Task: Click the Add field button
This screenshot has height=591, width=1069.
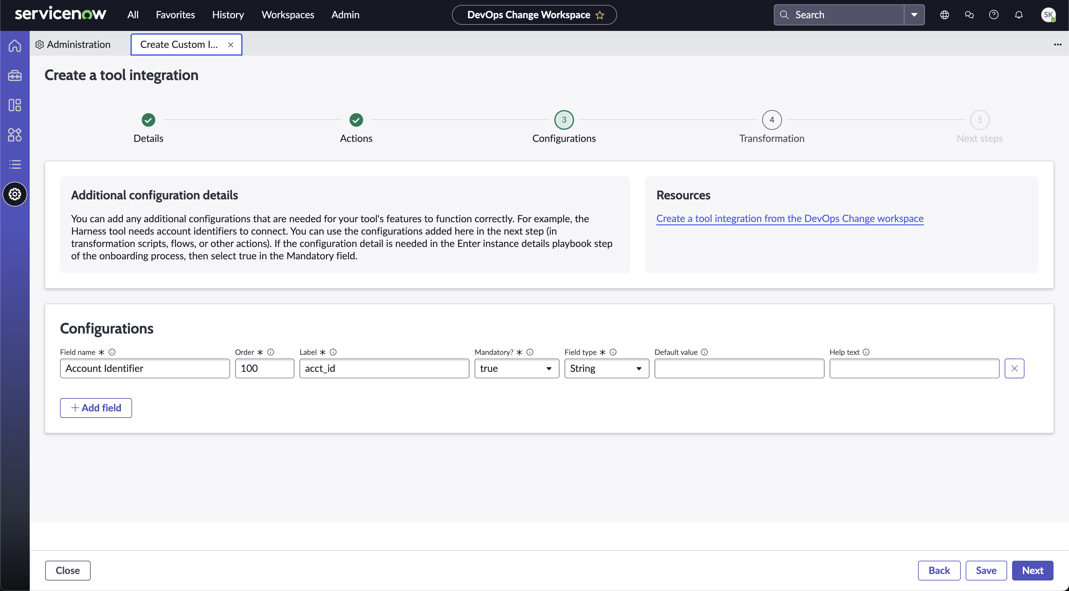Action: click(x=96, y=408)
